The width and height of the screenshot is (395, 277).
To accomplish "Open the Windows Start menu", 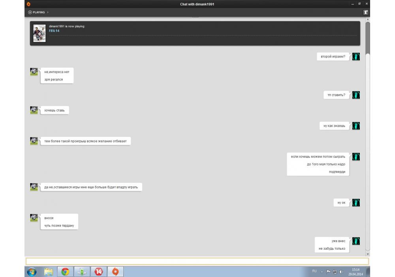I will [31, 271].
